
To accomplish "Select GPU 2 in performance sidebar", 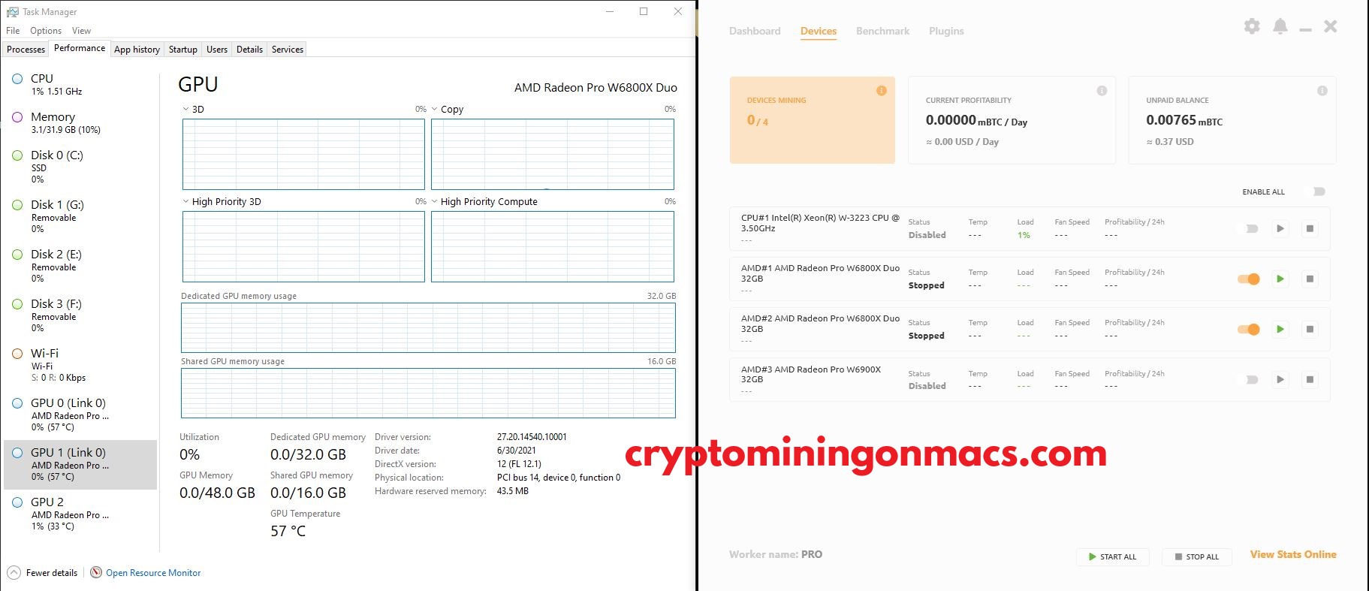I will 80,513.
